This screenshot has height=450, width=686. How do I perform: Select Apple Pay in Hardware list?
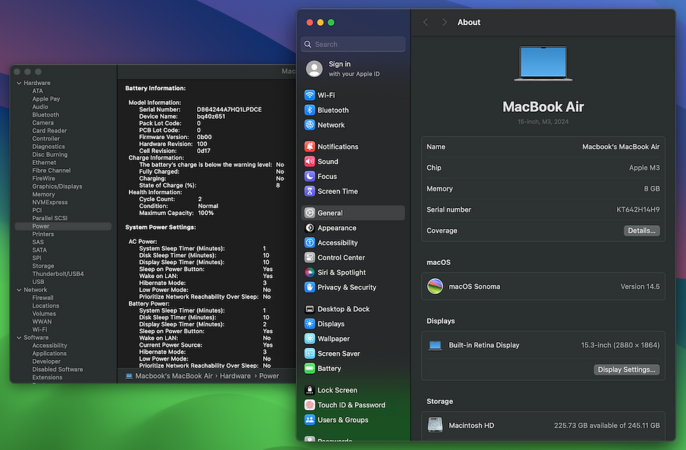click(46, 99)
